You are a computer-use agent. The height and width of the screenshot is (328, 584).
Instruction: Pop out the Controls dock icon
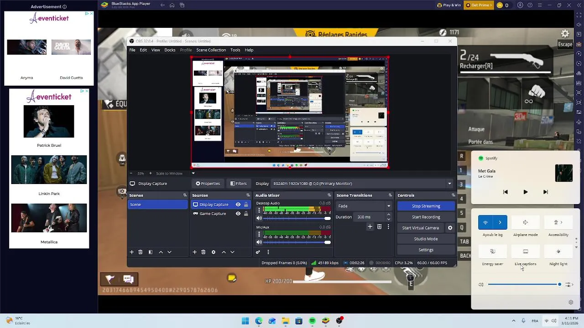point(453,195)
